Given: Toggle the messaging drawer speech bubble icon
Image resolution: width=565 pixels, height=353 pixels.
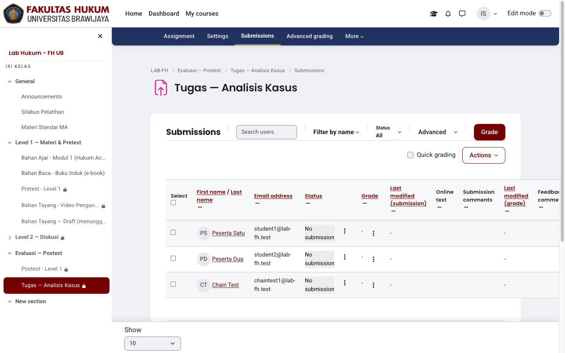Looking at the screenshot, I should pyautogui.click(x=462, y=14).
